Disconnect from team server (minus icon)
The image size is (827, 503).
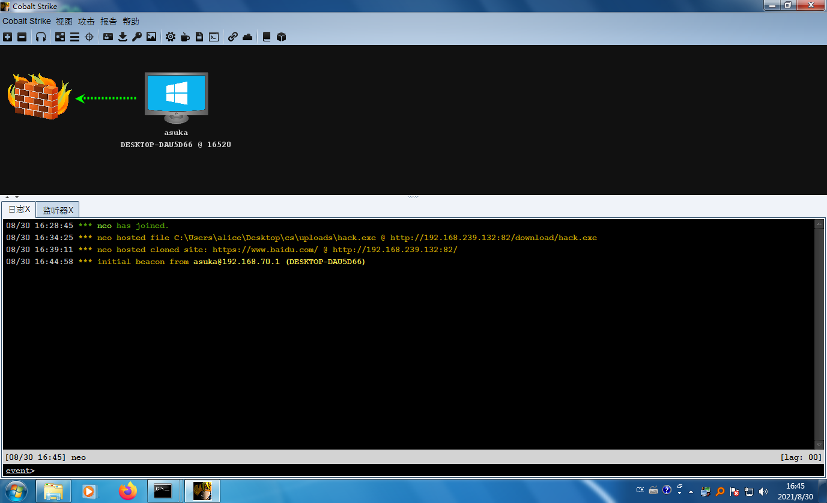coord(22,37)
